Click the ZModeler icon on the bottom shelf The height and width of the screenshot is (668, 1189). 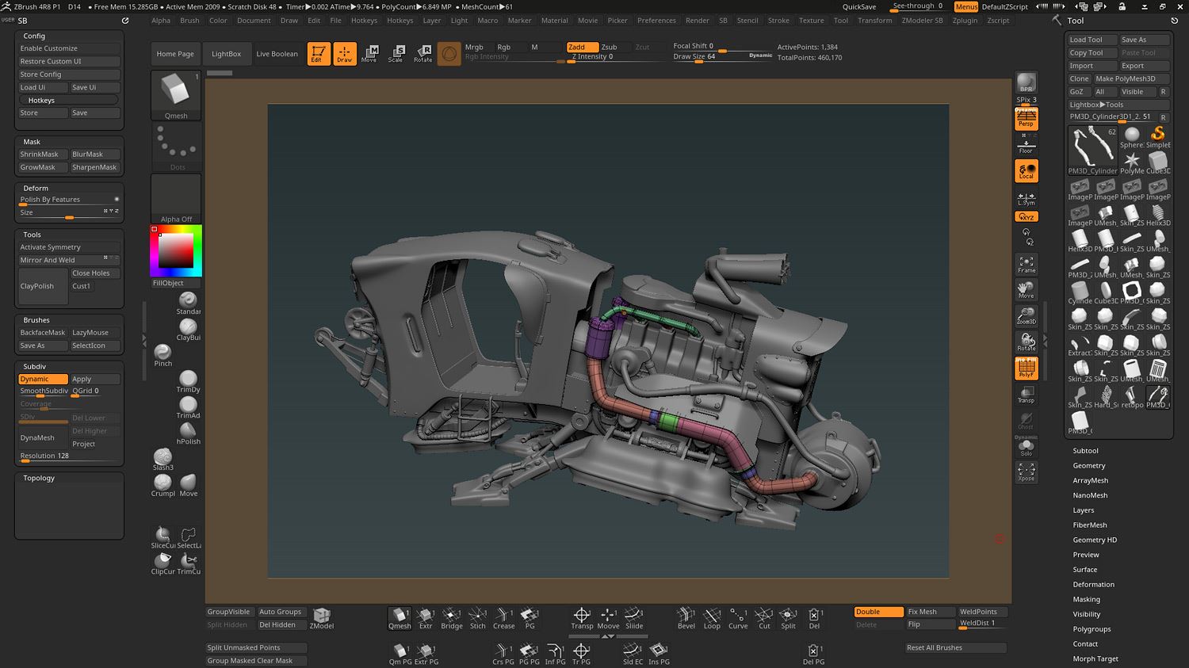point(321,616)
